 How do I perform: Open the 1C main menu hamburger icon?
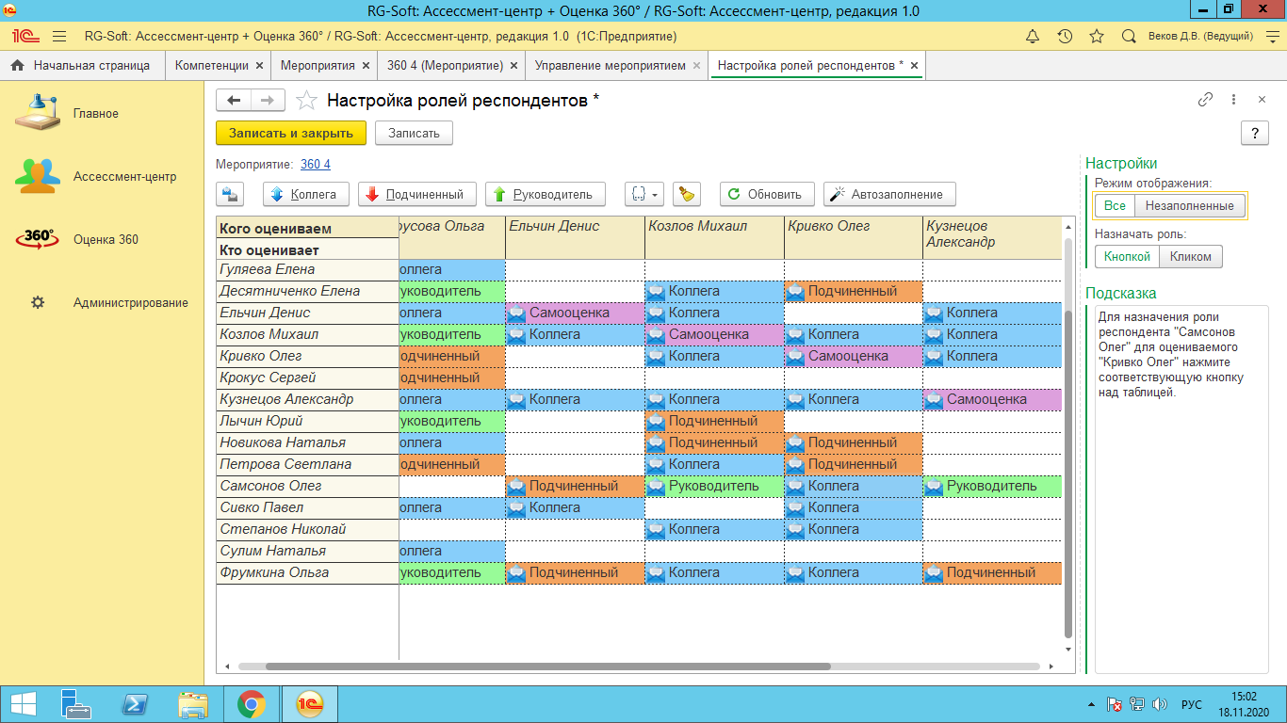click(59, 36)
